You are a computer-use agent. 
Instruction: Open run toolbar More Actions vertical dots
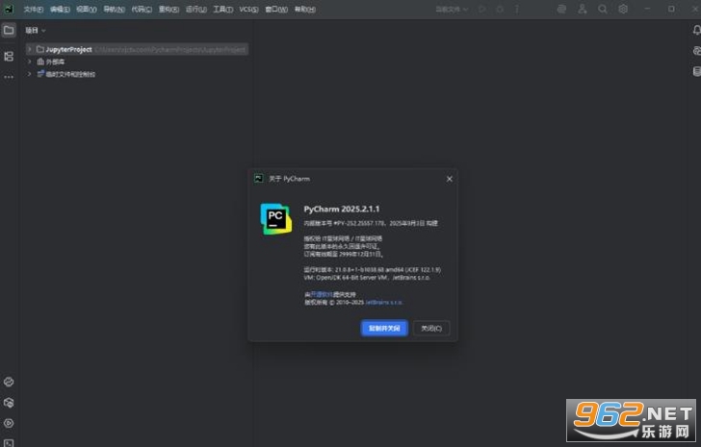click(x=517, y=9)
